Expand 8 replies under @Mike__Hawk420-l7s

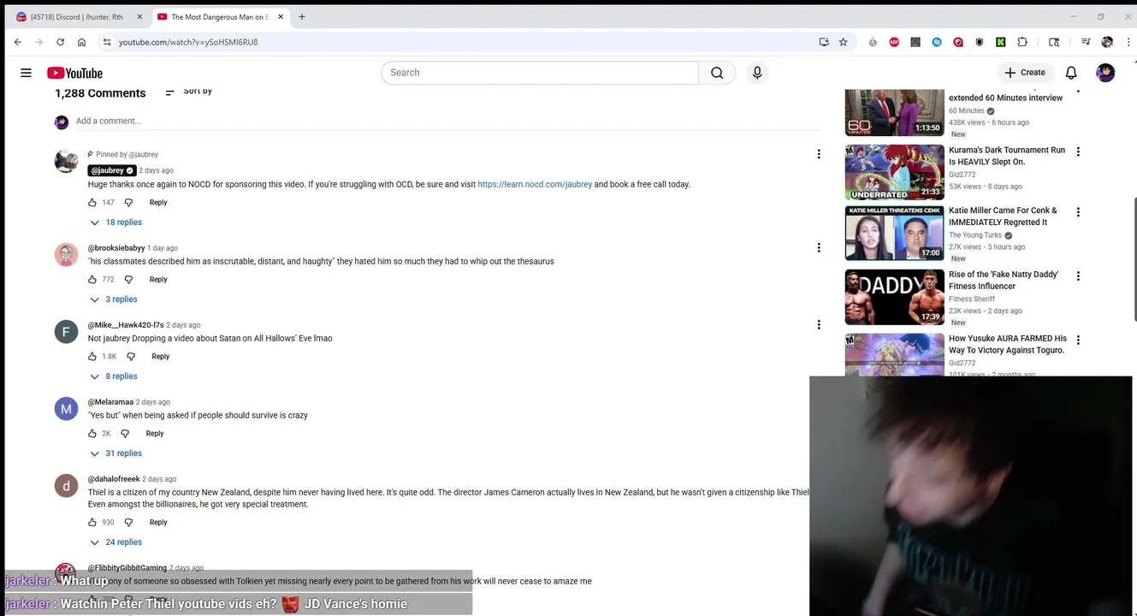(114, 376)
